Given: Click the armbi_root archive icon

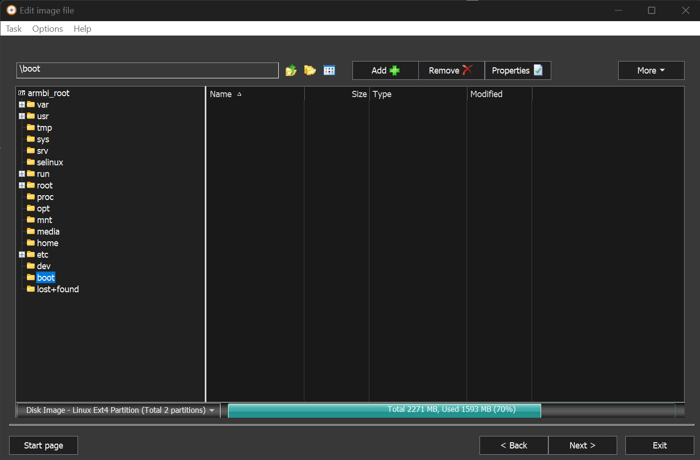Looking at the screenshot, I should [x=22, y=93].
